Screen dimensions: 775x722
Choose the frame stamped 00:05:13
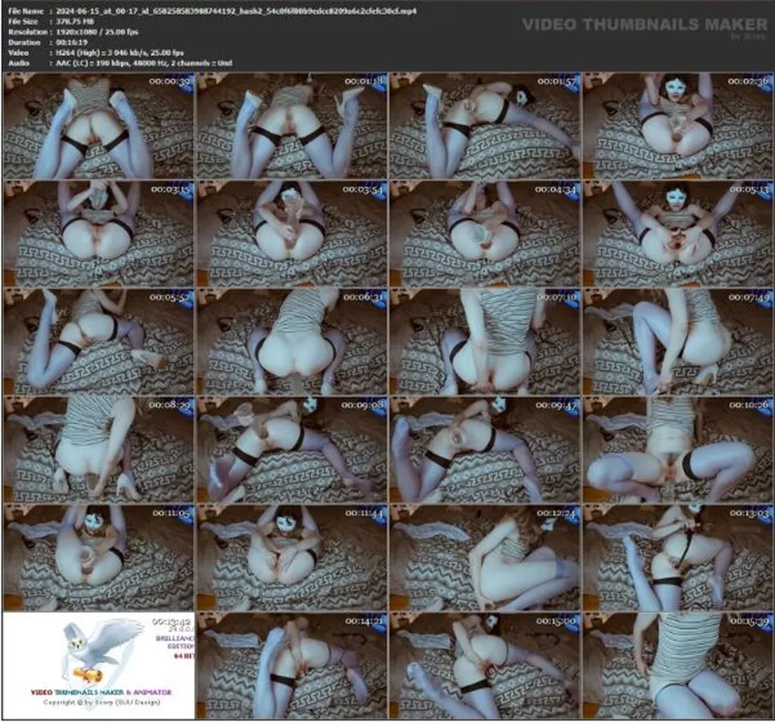coord(678,234)
